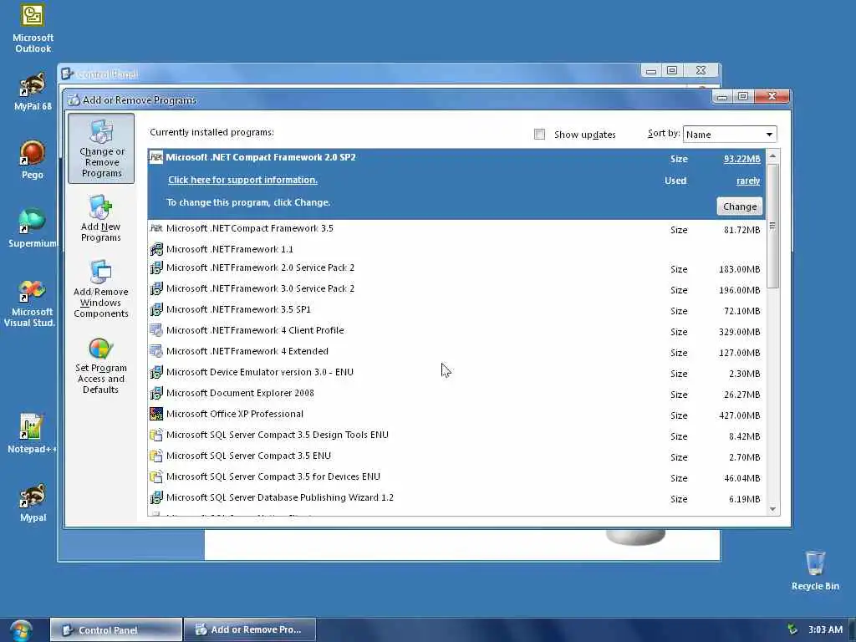Open Add/Remove Windows Components
This screenshot has width=856, height=642.
[x=101, y=288]
